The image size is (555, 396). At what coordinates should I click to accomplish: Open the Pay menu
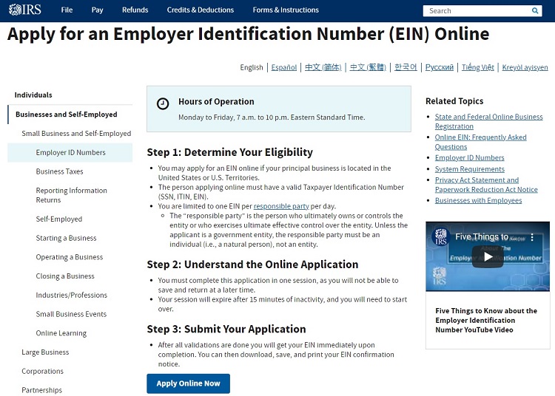pyautogui.click(x=98, y=10)
